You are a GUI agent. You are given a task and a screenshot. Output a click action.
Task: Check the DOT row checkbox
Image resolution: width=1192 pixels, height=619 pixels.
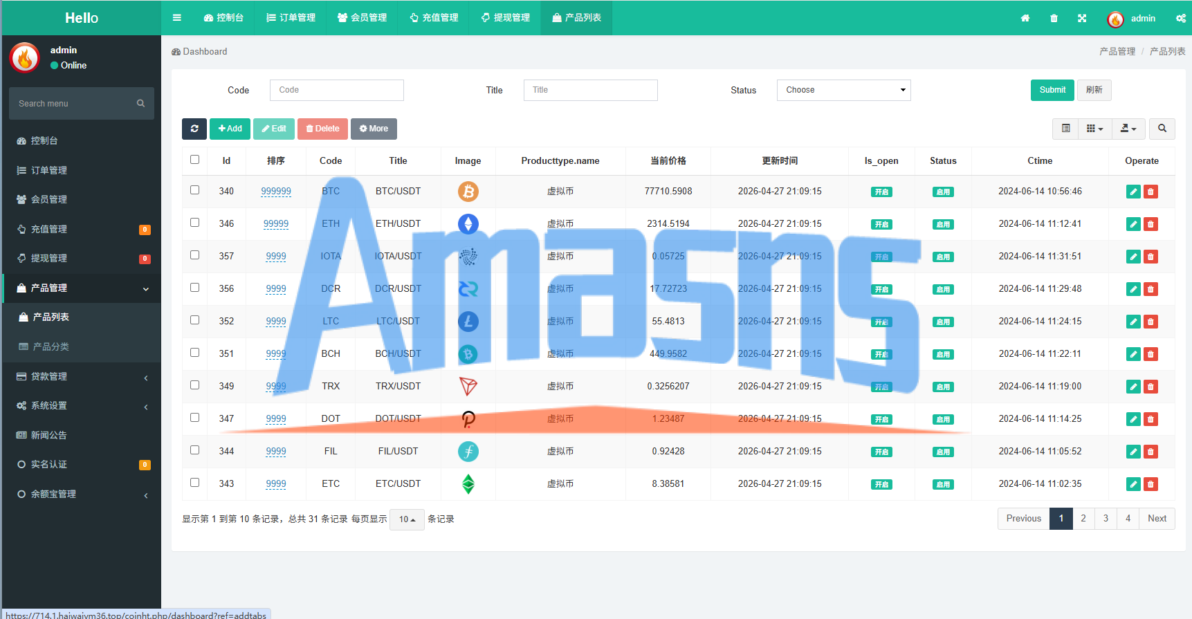pyautogui.click(x=194, y=418)
